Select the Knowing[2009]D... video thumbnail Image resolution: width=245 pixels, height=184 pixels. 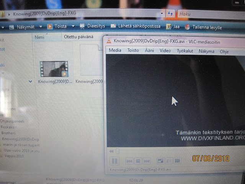[54, 69]
